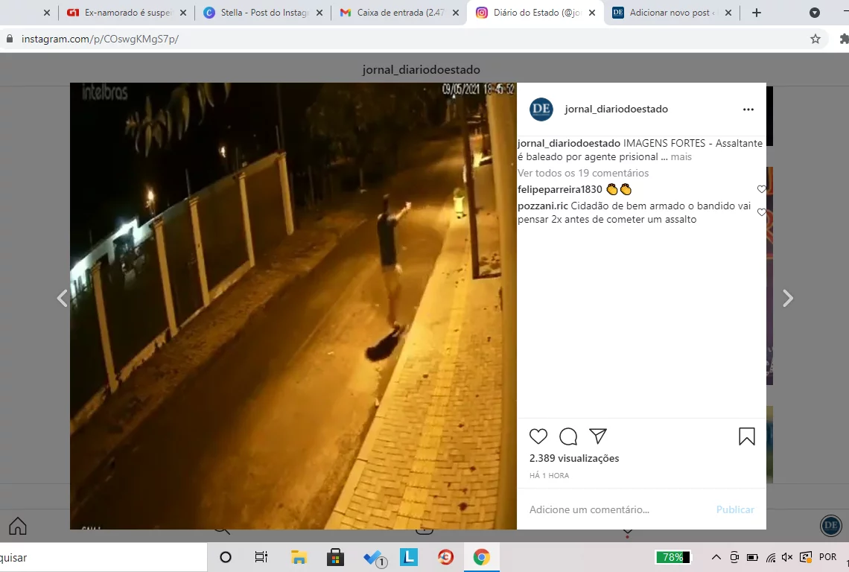Click the Publicar button

tap(735, 509)
